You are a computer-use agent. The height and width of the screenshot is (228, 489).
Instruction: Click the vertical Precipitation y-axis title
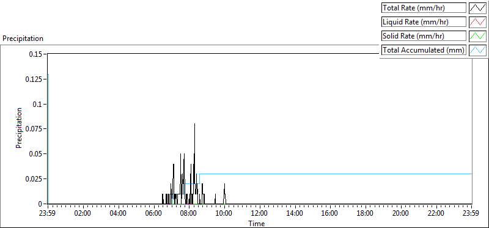pyautogui.click(x=19, y=128)
